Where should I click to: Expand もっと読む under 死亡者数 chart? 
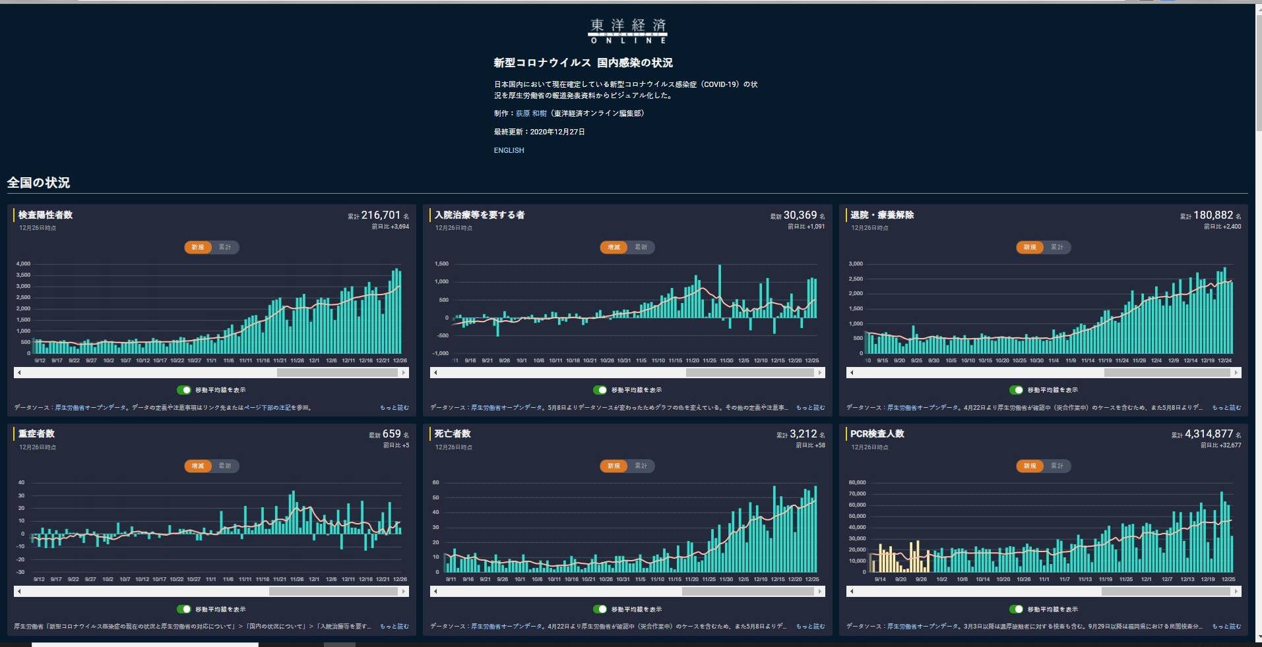[x=810, y=627]
